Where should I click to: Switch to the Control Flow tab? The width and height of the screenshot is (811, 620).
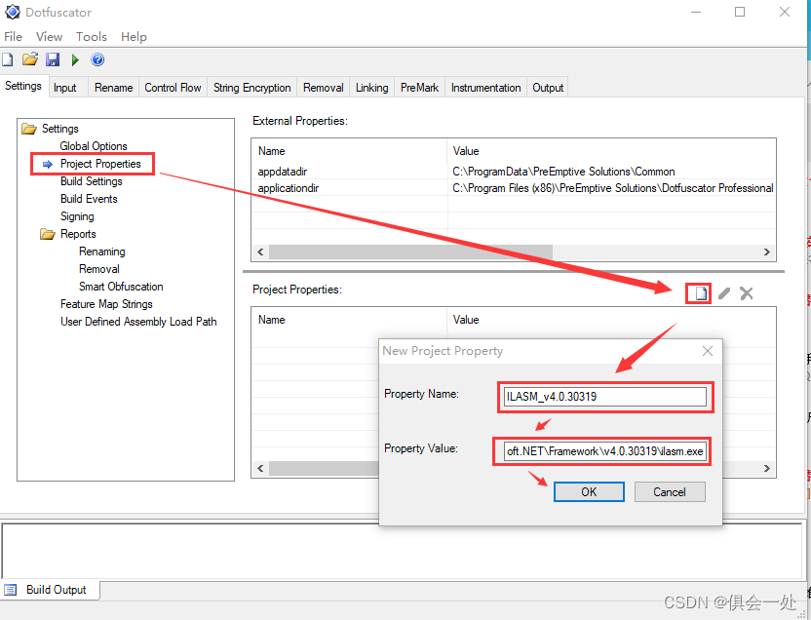[173, 88]
